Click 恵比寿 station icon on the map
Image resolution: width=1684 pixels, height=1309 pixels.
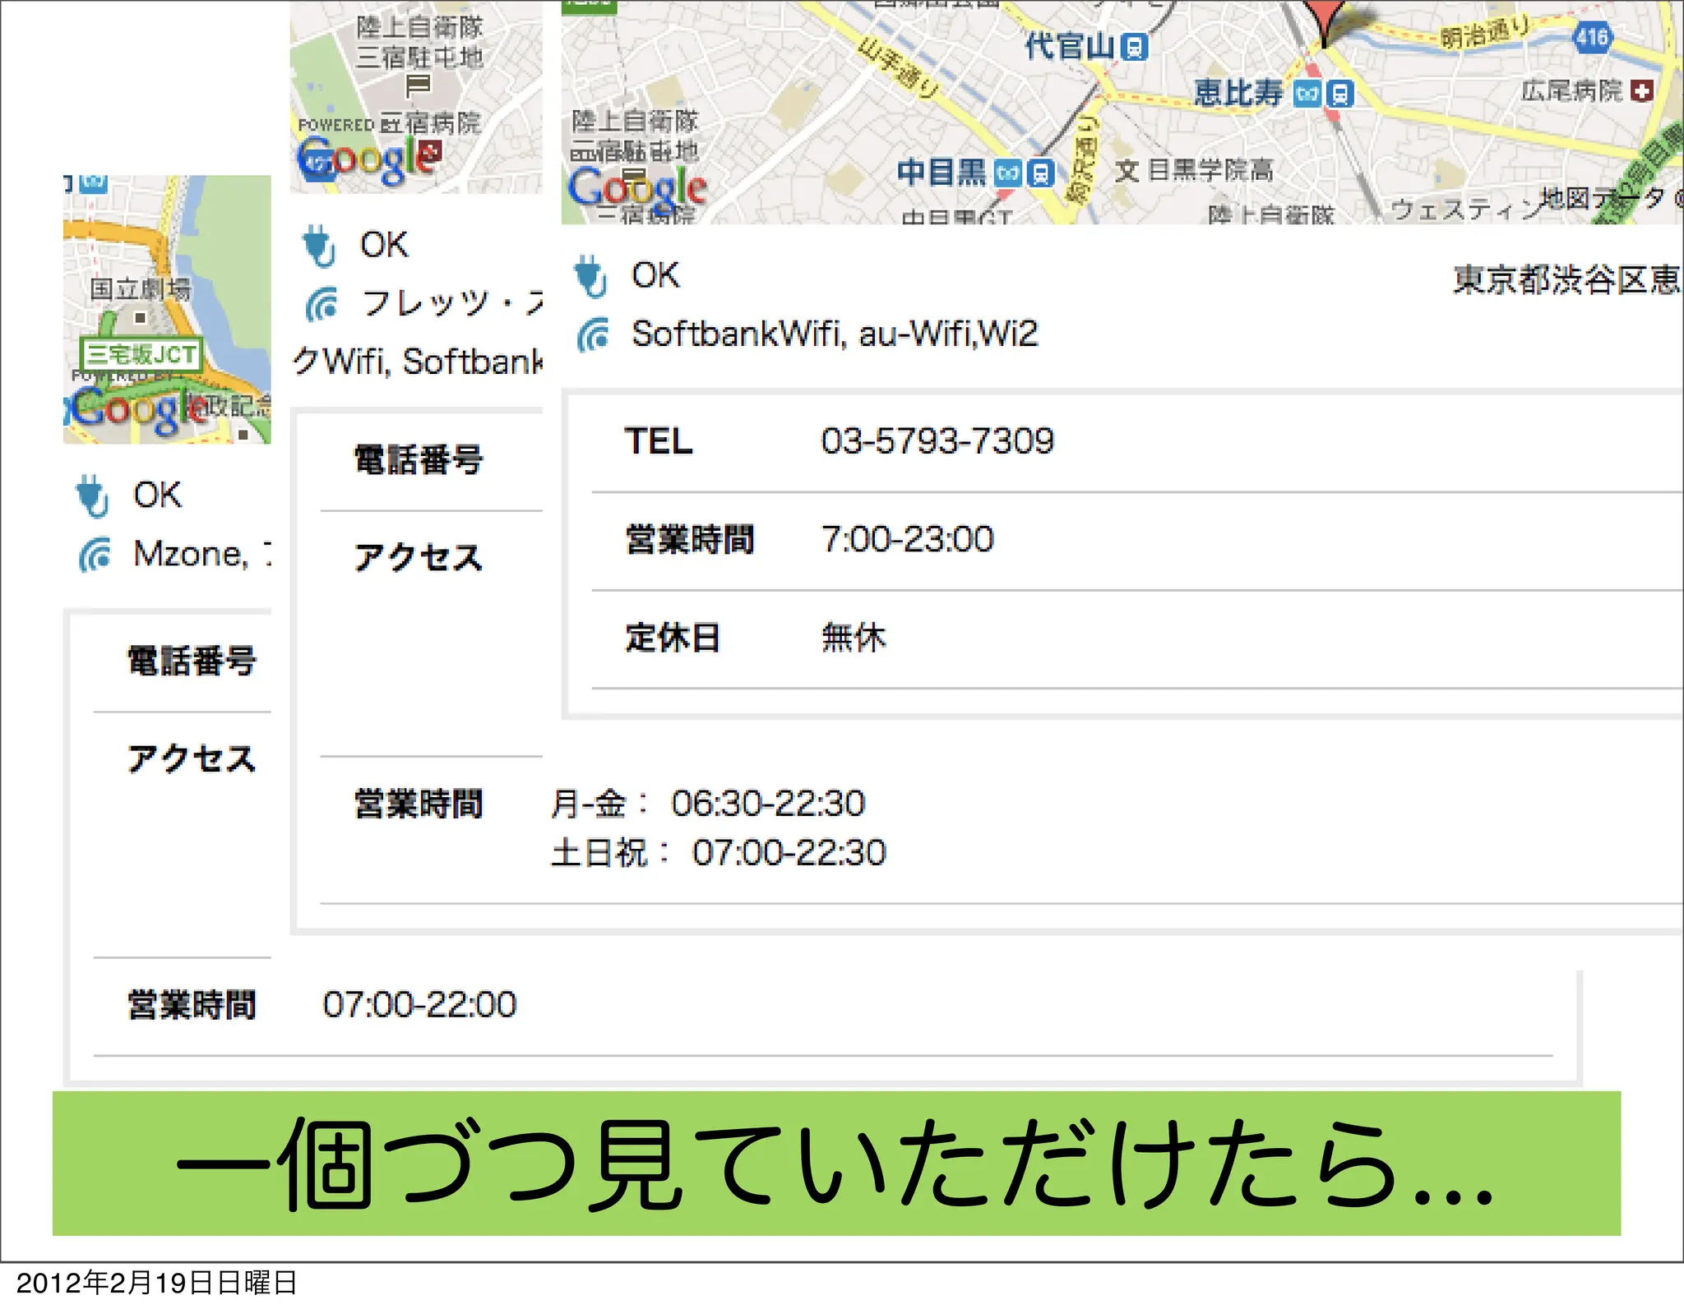pyautogui.click(x=1323, y=94)
